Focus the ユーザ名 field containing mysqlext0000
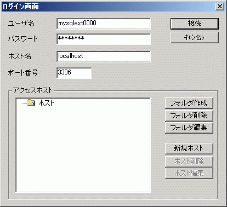Viewport: 227px width, 207px height. 104,24
